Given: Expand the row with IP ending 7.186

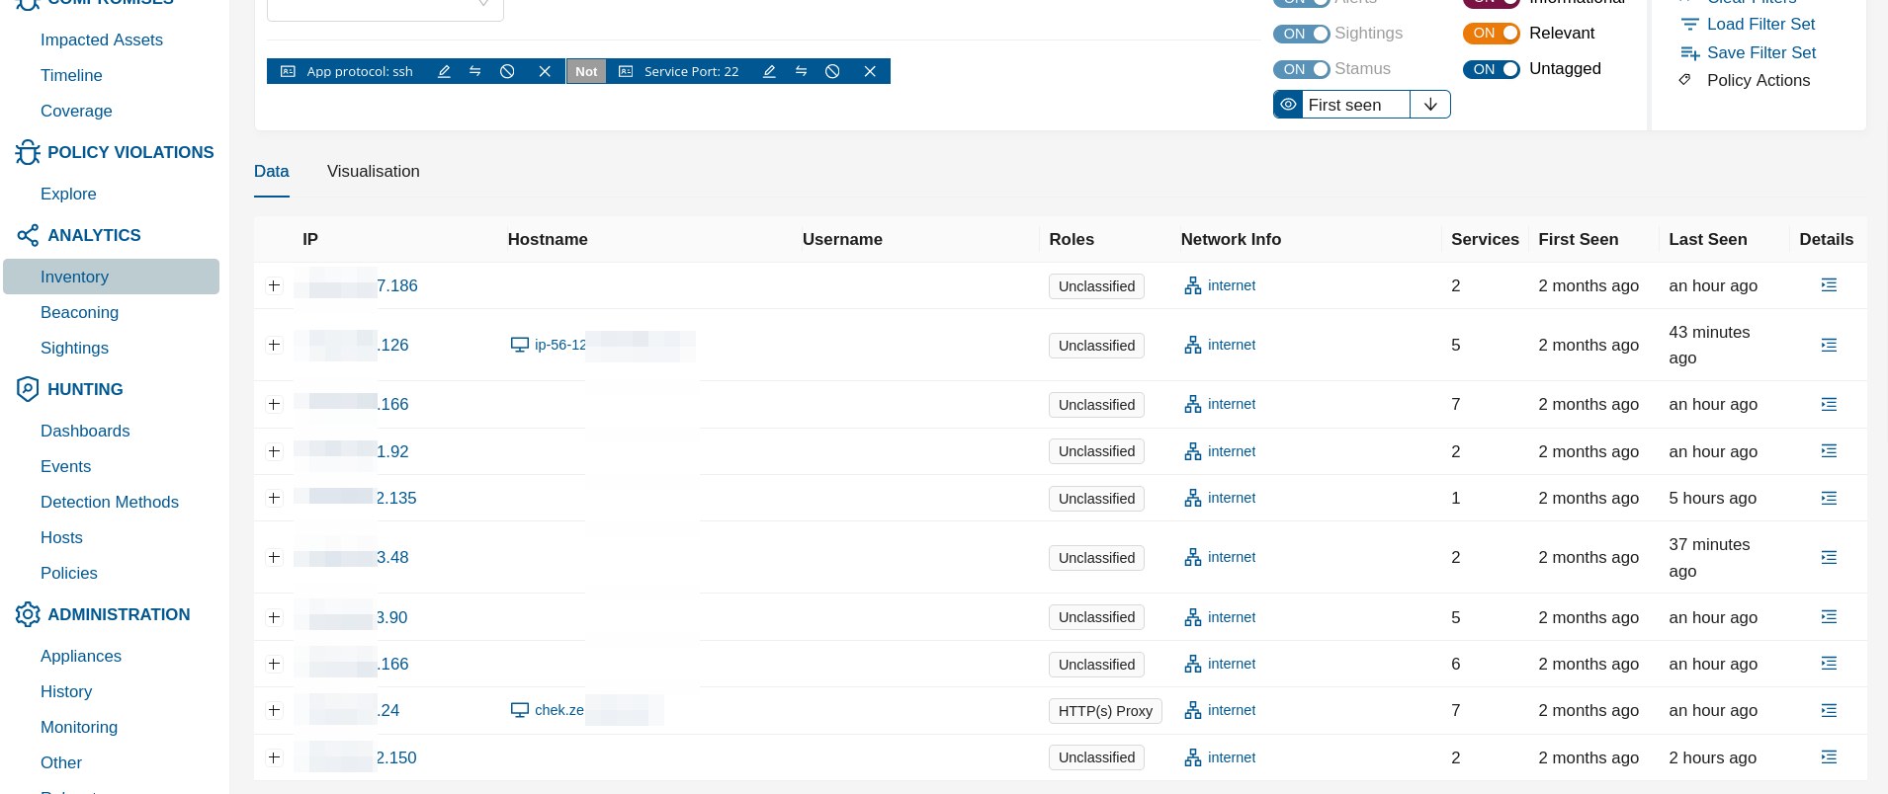Looking at the screenshot, I should [x=274, y=286].
